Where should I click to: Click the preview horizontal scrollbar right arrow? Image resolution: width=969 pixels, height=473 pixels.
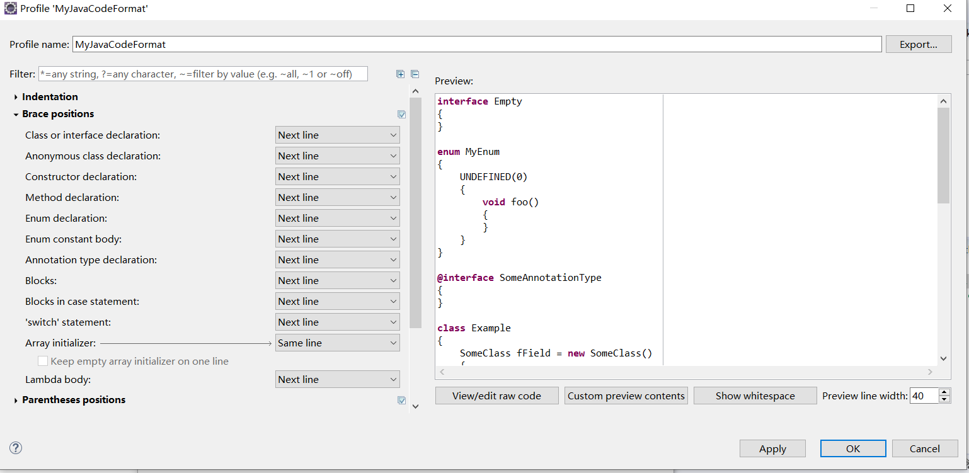930,372
